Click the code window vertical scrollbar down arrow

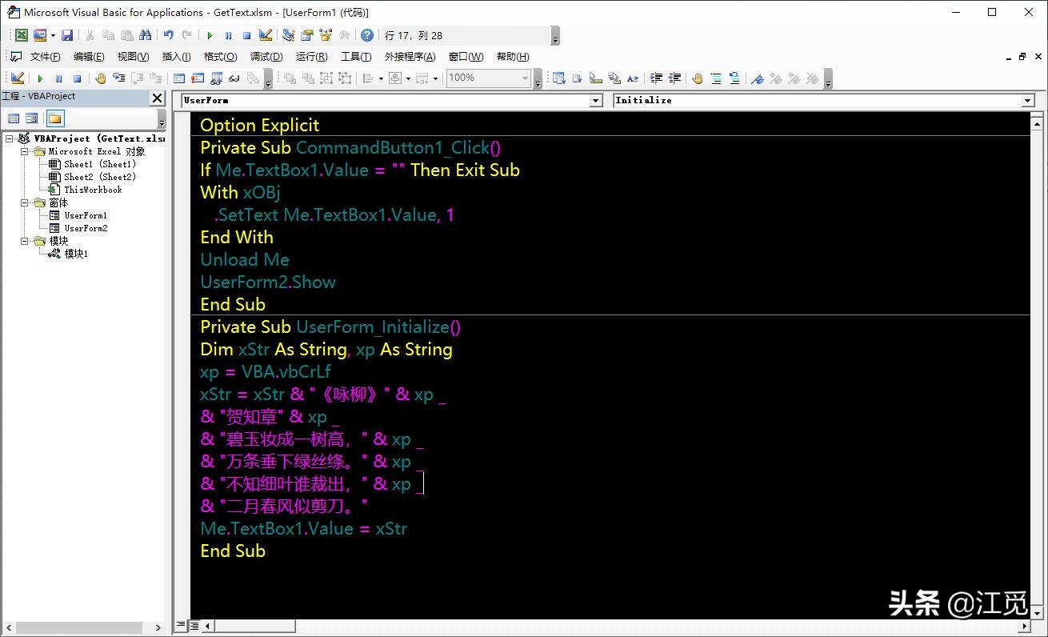click(x=1037, y=612)
